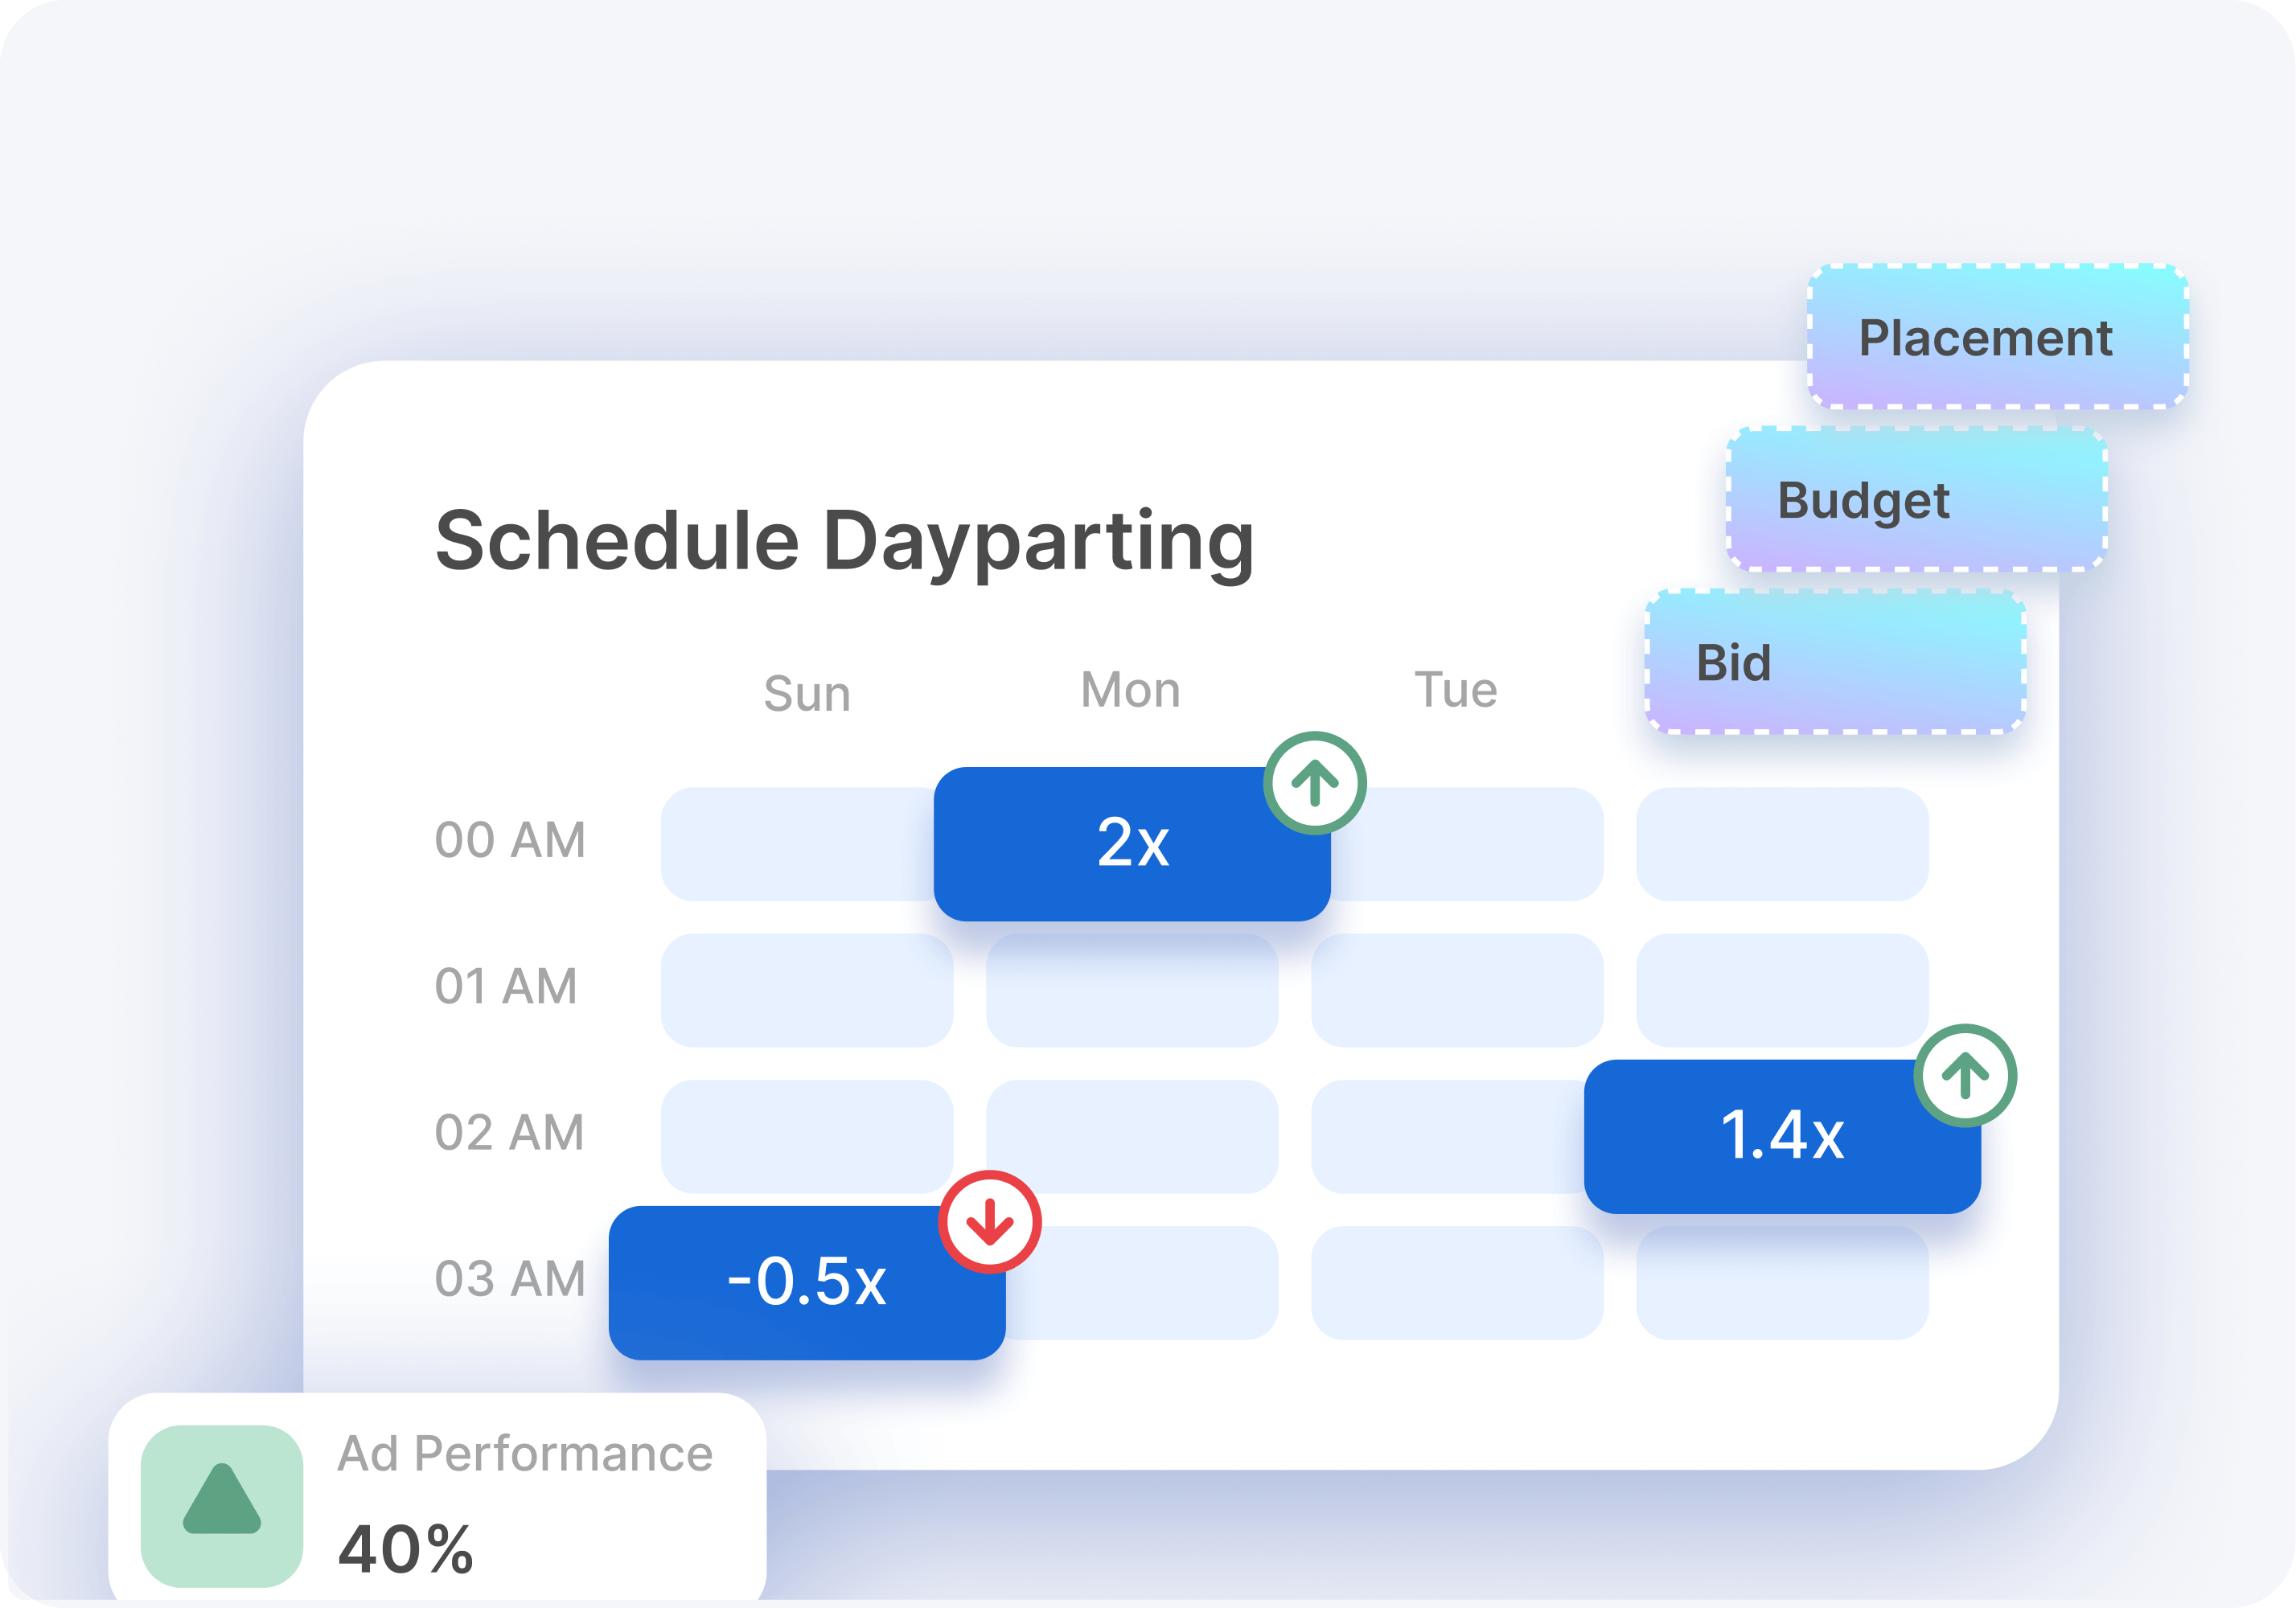Click the 03 AM row label
The width and height of the screenshot is (2296, 1608).
click(509, 1279)
